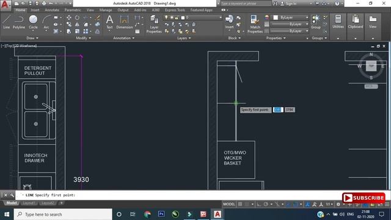Toggle layer on/off lightbulb in Layers dropdown
391x220 pixels.
(x=166, y=18)
